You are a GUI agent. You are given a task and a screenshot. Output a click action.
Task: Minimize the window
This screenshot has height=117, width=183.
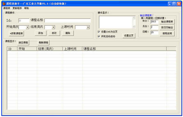170,4
